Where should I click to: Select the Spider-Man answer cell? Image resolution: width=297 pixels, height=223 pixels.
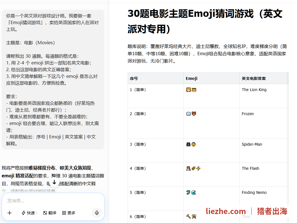coord(264,150)
